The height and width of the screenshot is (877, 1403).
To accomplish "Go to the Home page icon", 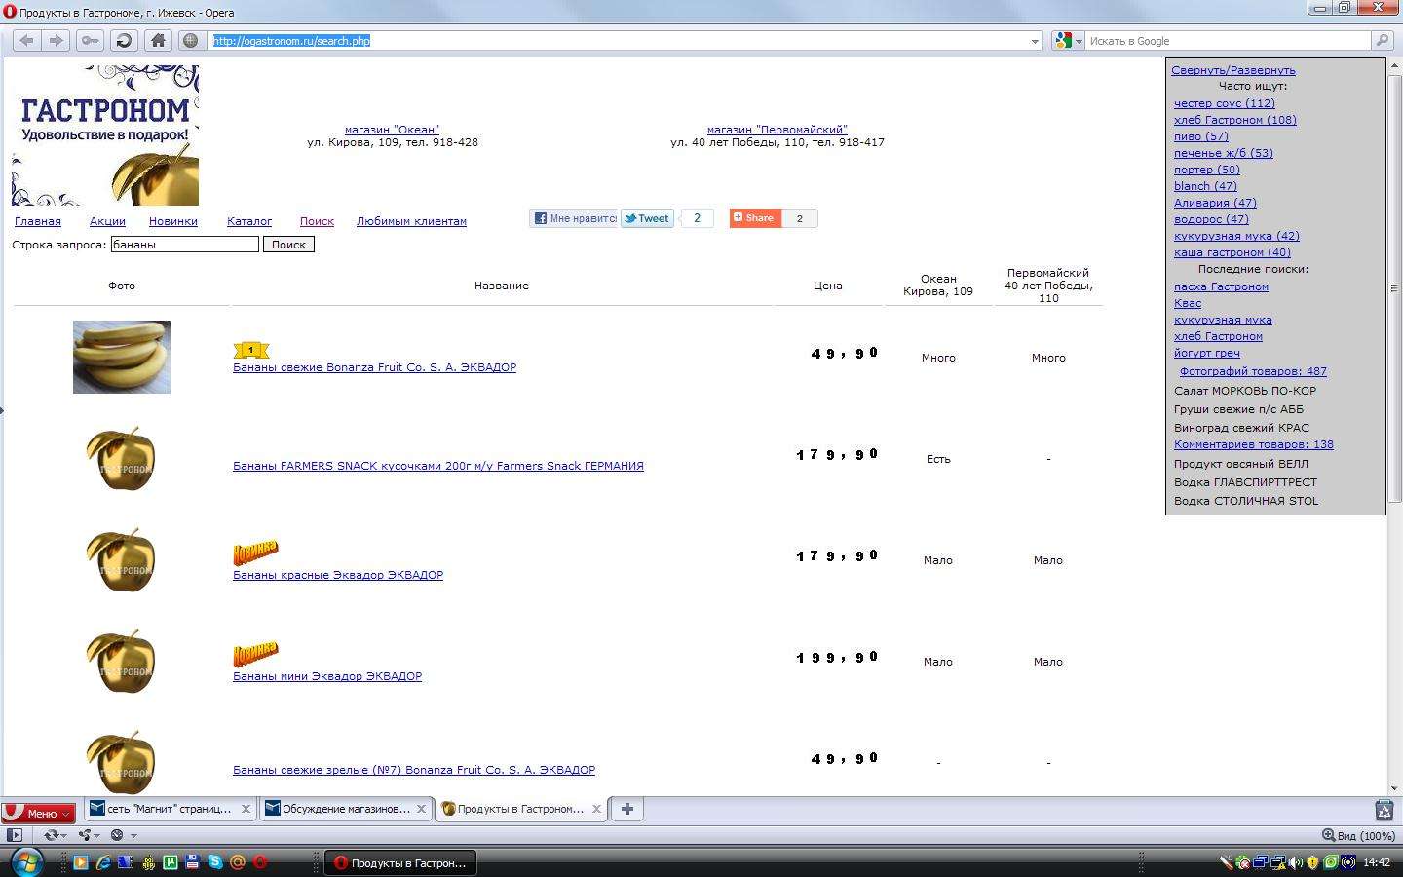I will (158, 40).
